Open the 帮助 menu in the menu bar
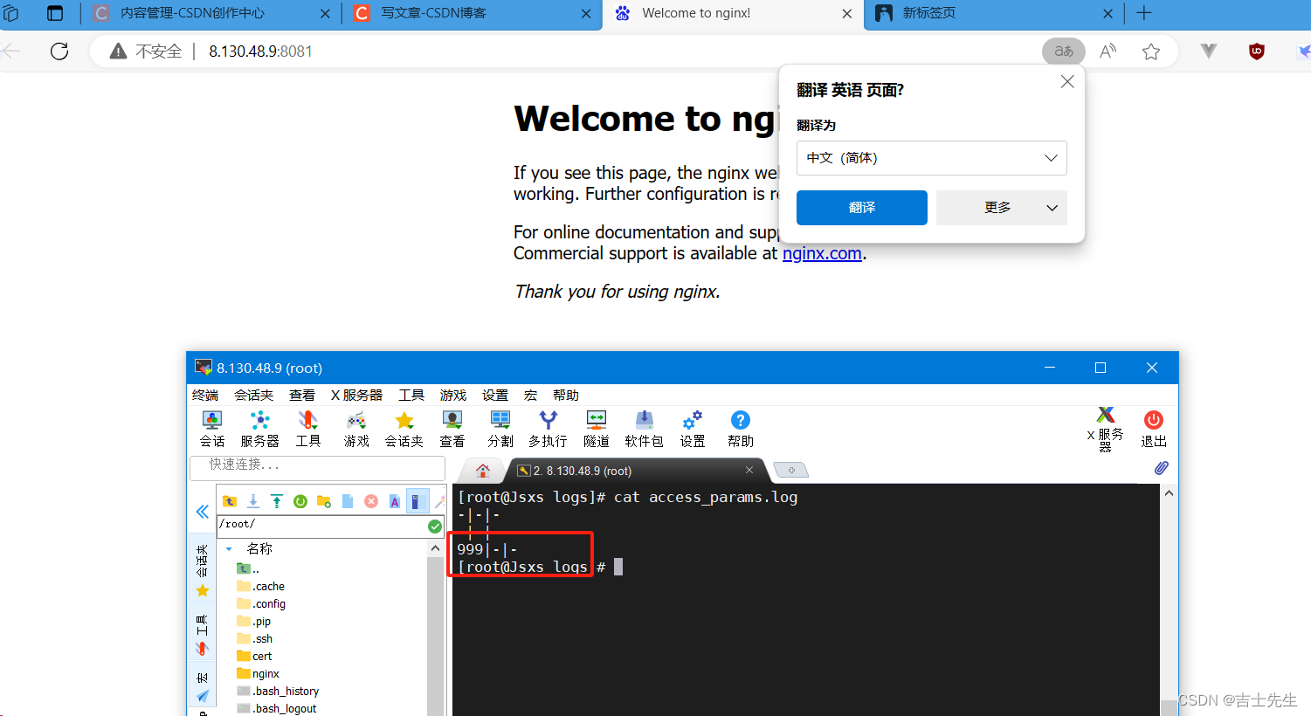The image size is (1311, 716). tap(566, 396)
